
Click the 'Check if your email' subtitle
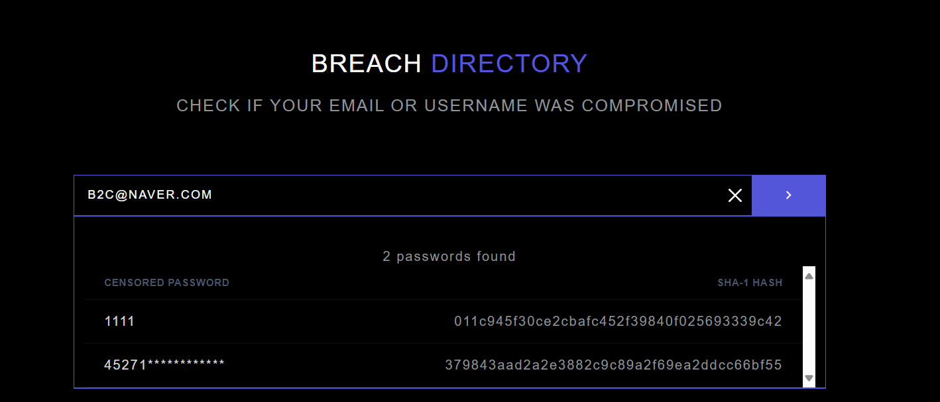449,105
